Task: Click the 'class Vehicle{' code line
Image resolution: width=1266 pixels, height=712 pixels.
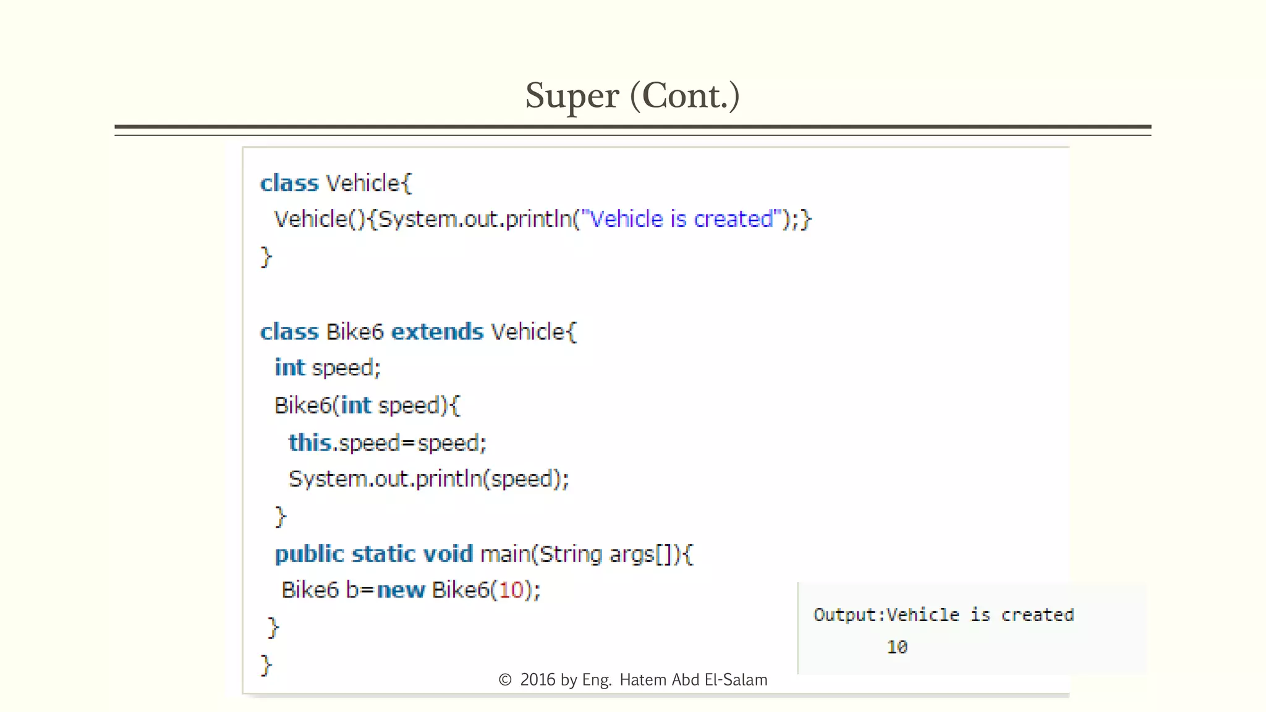Action: 336,184
